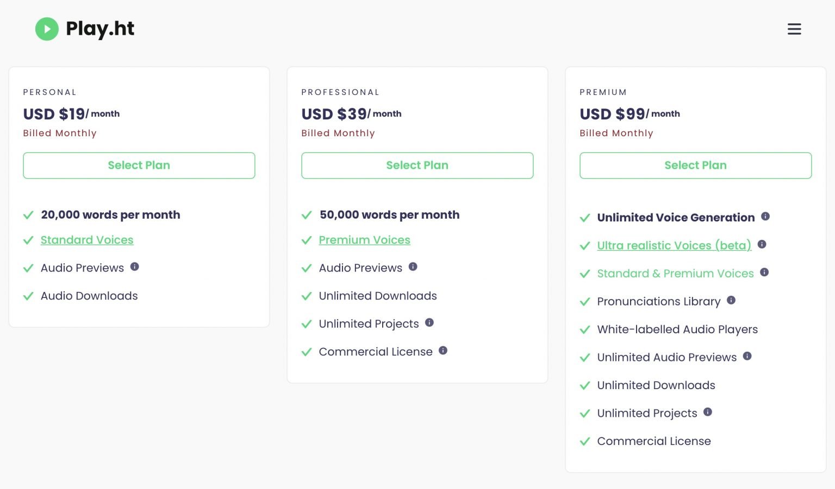Click info icon beside Professional Commercial License
This screenshot has height=489, width=835.
[443, 351]
